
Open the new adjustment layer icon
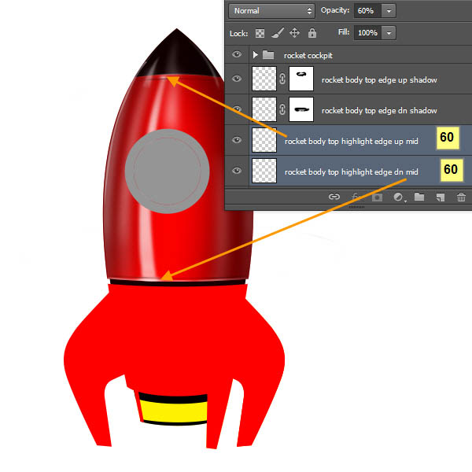399,197
